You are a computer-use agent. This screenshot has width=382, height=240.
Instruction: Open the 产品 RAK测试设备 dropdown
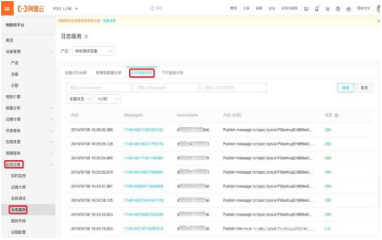point(93,51)
